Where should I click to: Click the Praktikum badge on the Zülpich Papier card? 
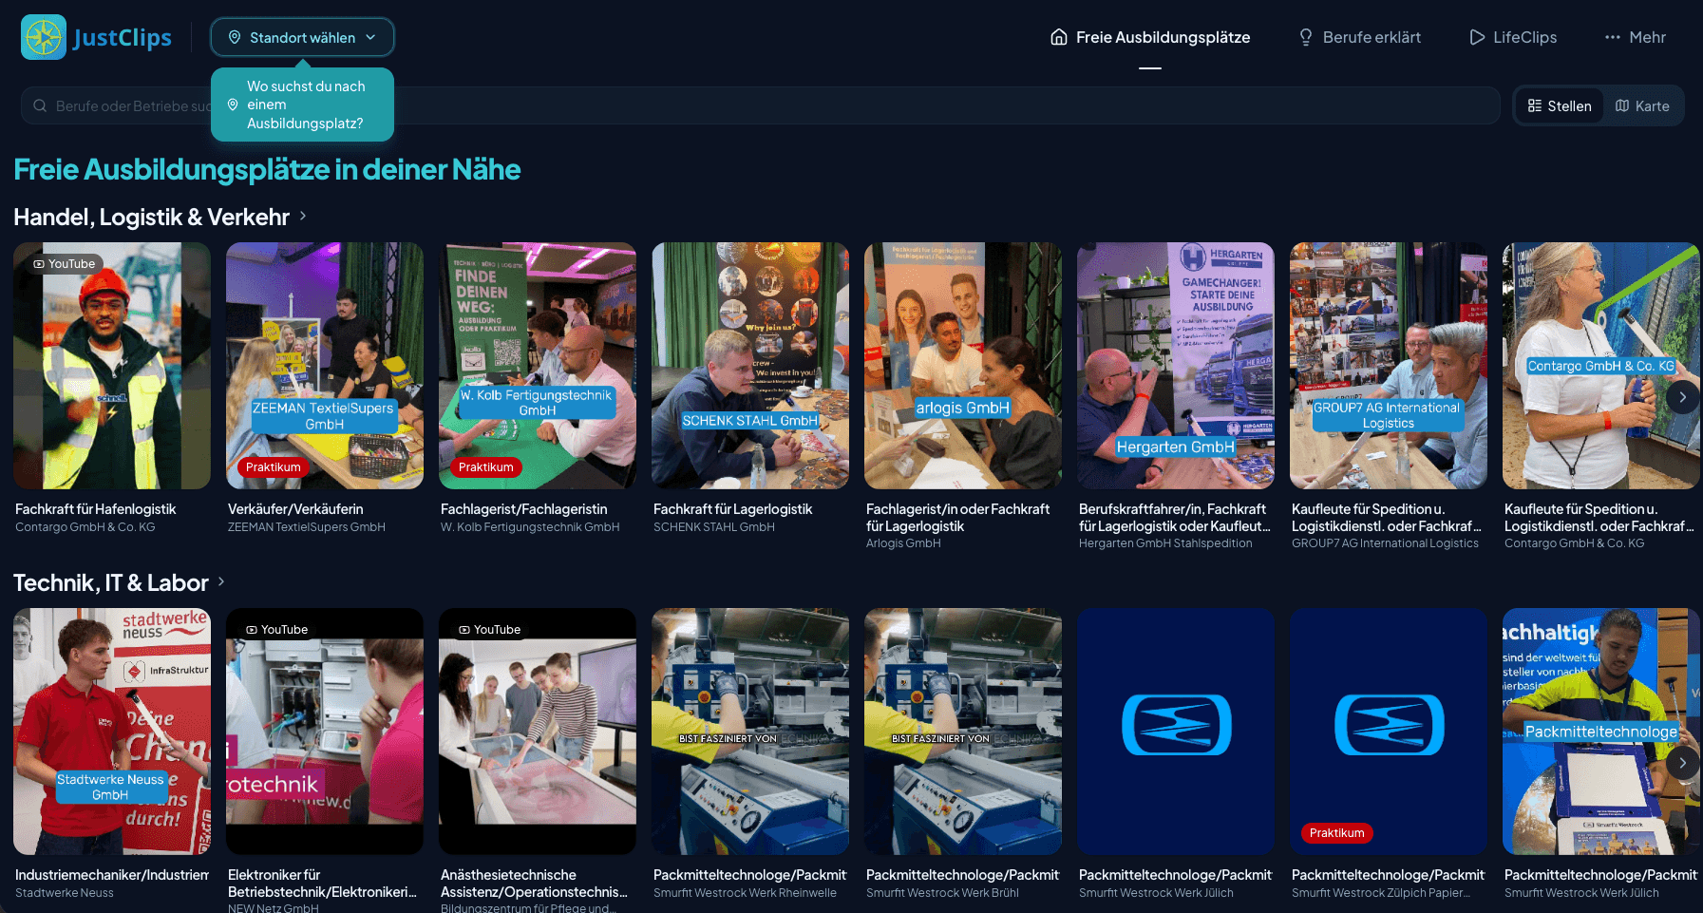1336,833
